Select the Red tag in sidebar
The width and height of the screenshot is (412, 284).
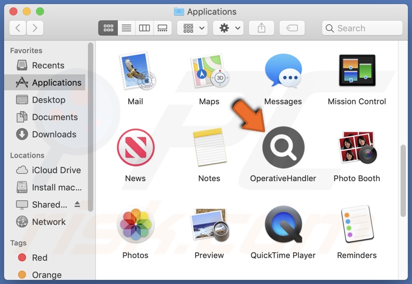point(45,257)
